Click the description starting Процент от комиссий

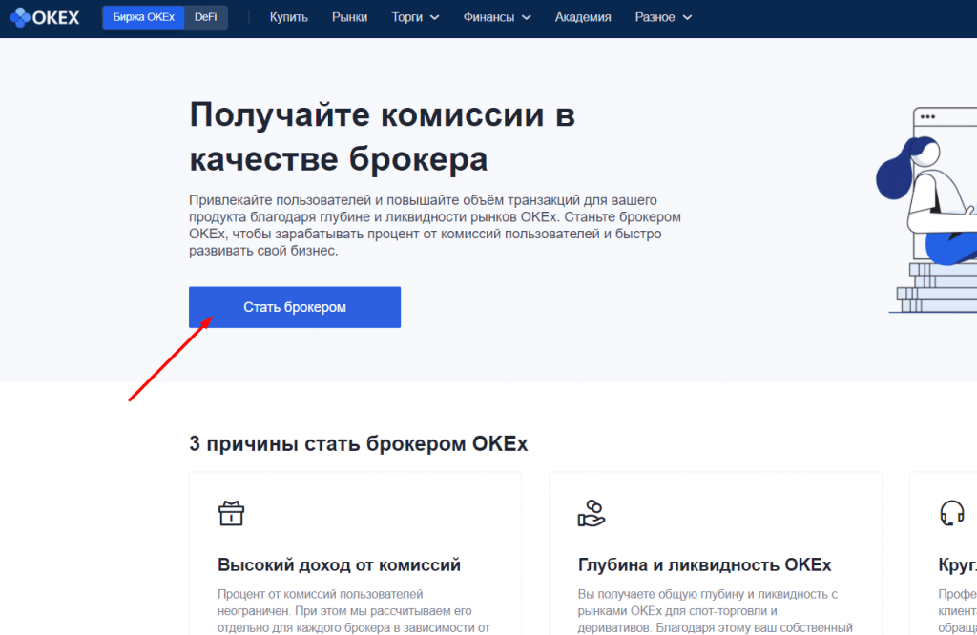[x=354, y=611]
